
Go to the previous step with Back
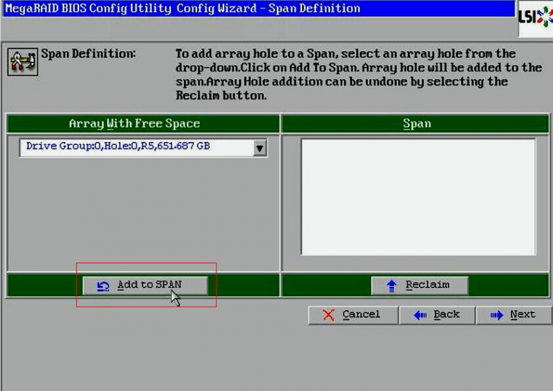pos(437,315)
